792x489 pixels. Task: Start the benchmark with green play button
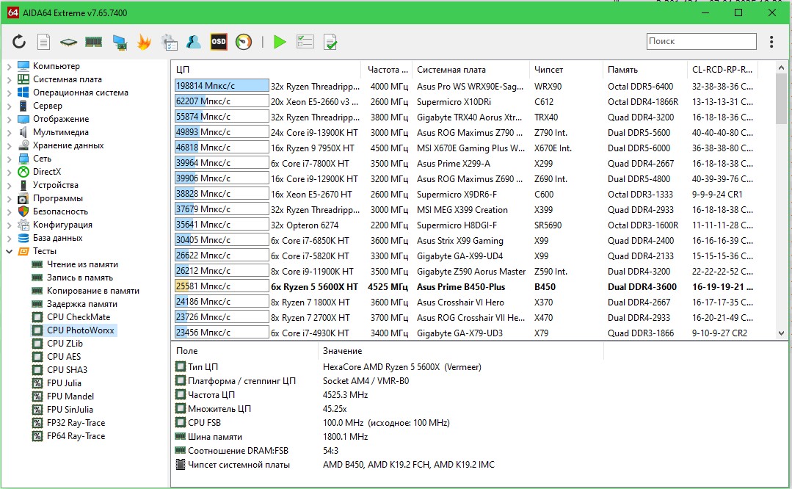280,42
